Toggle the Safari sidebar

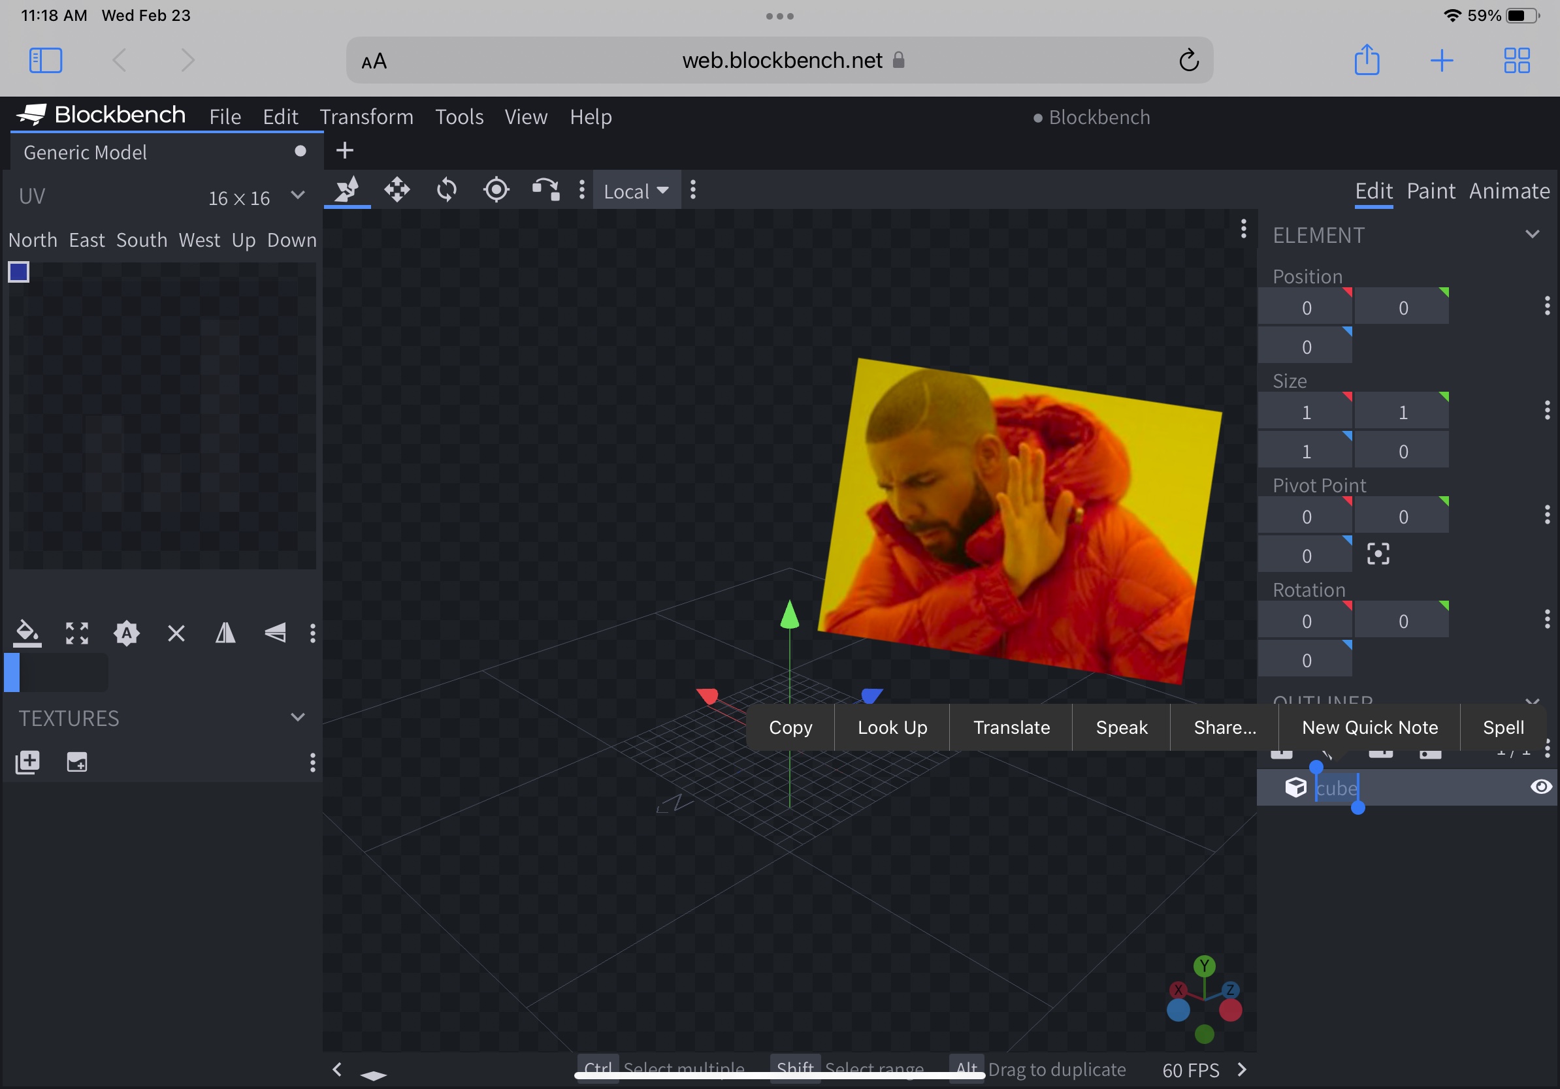46,61
